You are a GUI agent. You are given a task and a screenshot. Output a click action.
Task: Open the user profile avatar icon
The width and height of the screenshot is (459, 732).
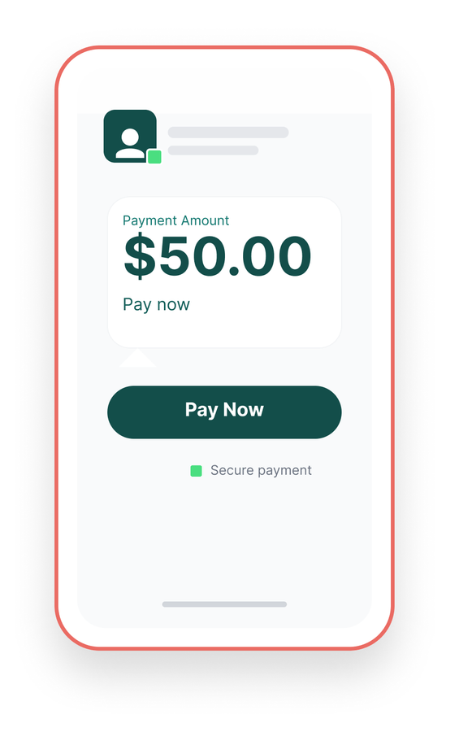[x=130, y=137]
